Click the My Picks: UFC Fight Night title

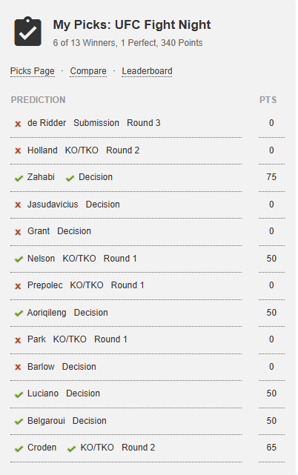pyautogui.click(x=132, y=24)
